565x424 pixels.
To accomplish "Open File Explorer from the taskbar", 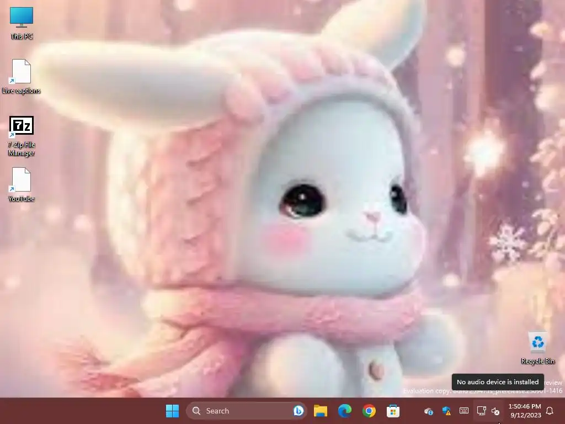I will tap(321, 411).
